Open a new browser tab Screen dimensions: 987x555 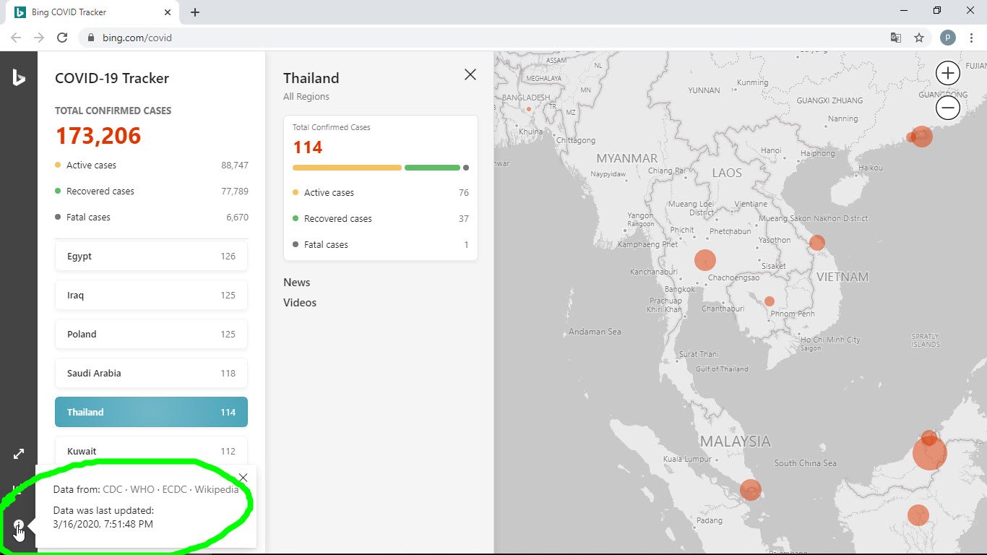(x=195, y=12)
